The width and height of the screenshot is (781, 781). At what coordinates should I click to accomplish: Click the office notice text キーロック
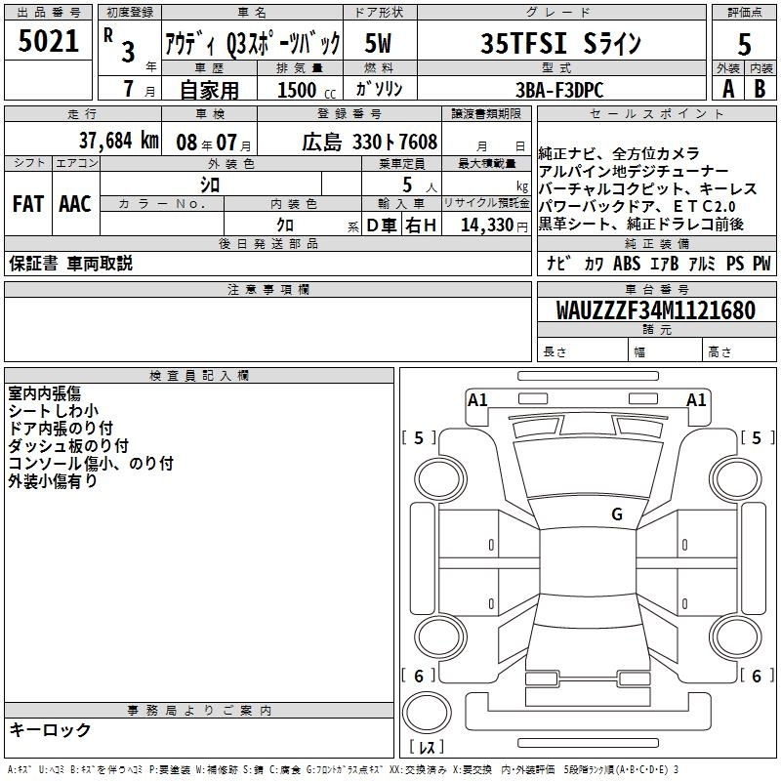(x=50, y=729)
